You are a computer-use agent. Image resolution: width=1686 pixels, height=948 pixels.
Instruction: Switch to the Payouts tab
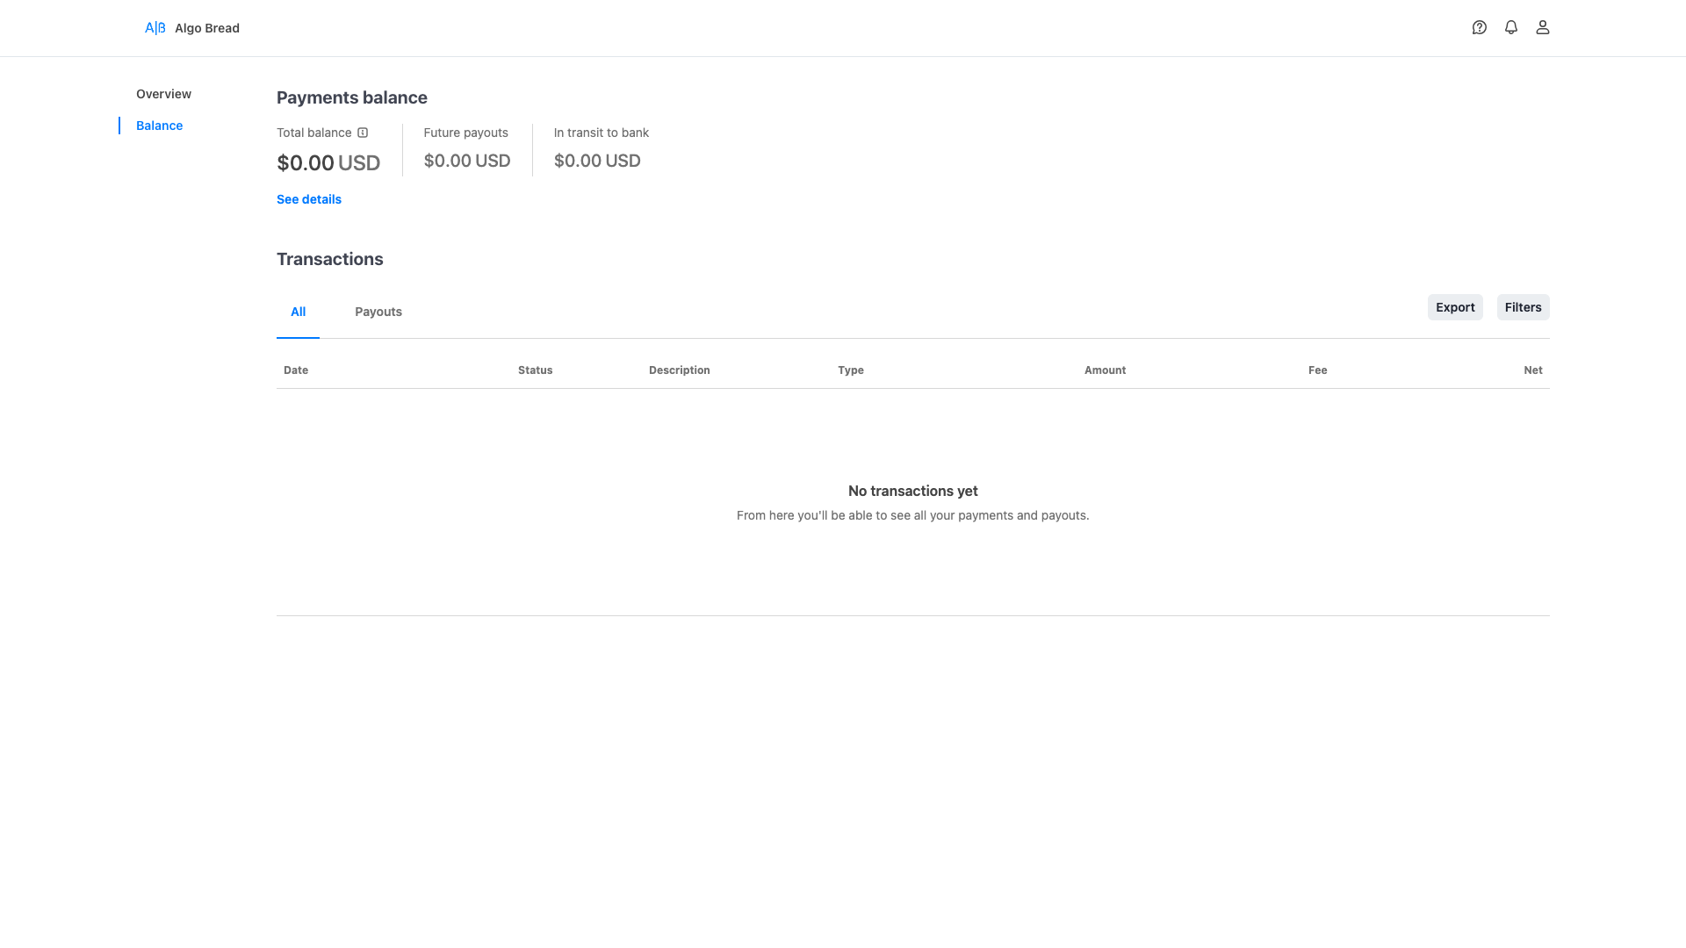(x=378, y=312)
